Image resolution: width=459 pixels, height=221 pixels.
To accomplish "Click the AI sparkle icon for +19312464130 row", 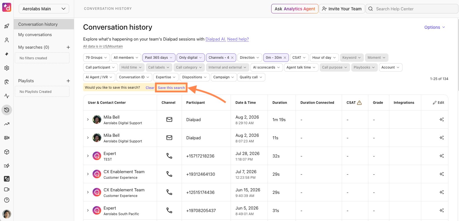I will [442, 174].
